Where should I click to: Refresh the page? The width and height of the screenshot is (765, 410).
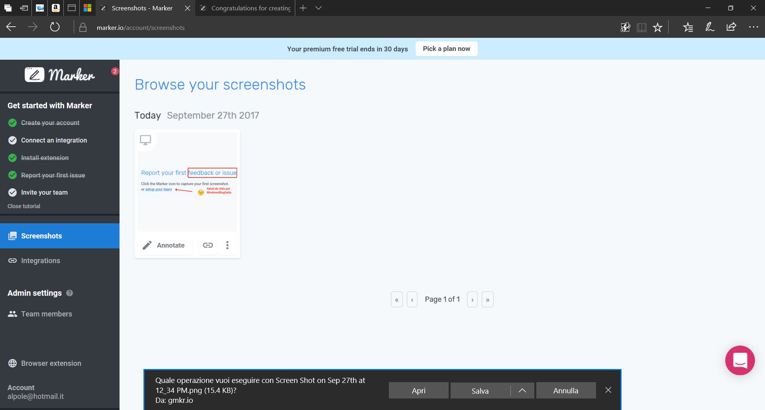[55, 27]
